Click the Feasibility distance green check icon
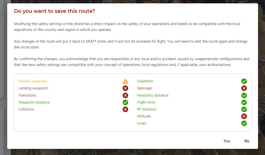Screen dimensions: 265x155 [244, 95]
